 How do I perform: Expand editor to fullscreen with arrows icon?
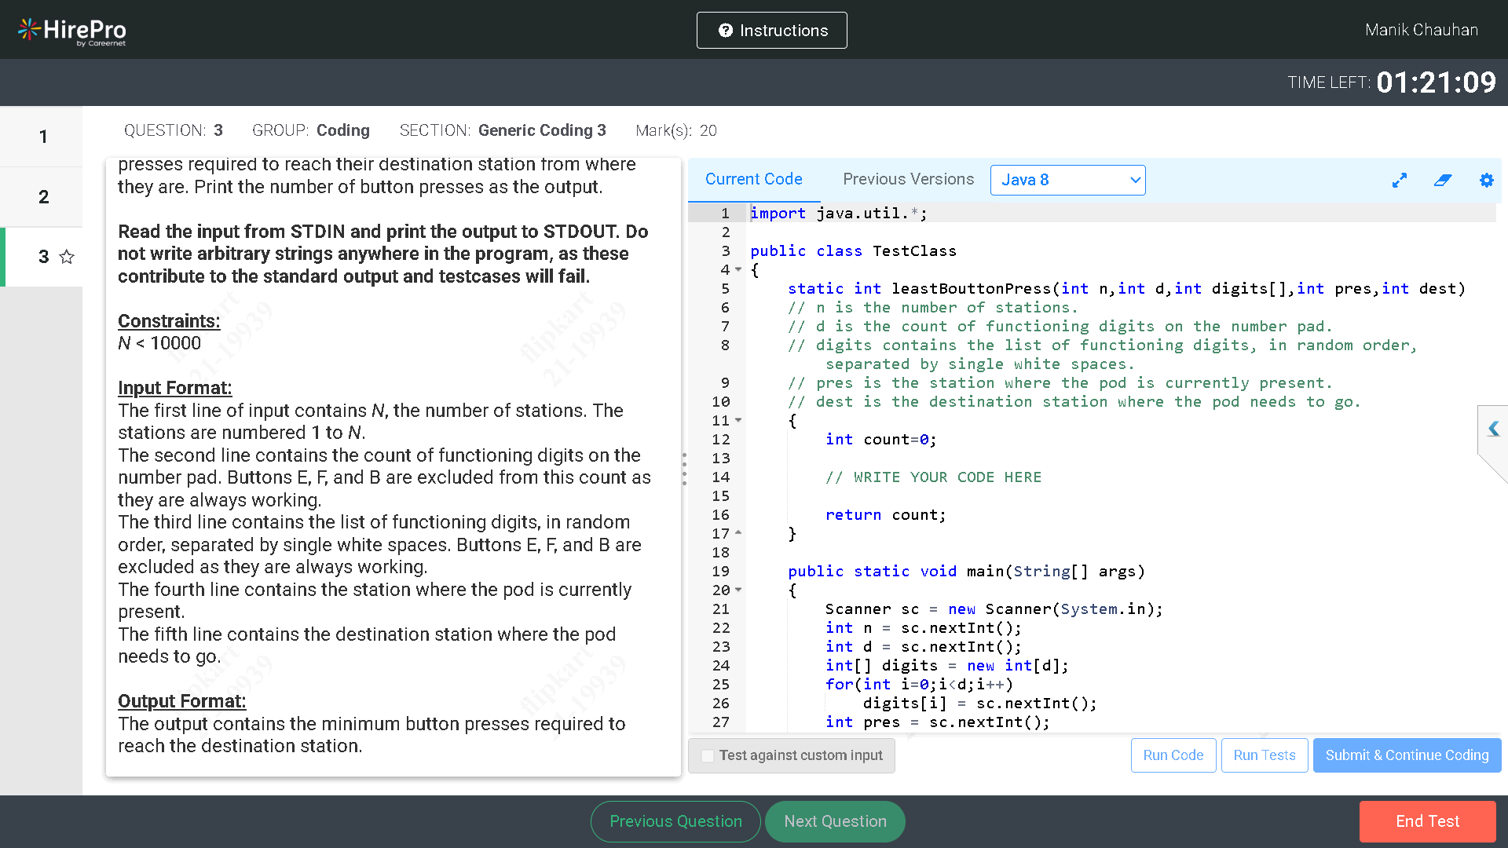(1399, 181)
